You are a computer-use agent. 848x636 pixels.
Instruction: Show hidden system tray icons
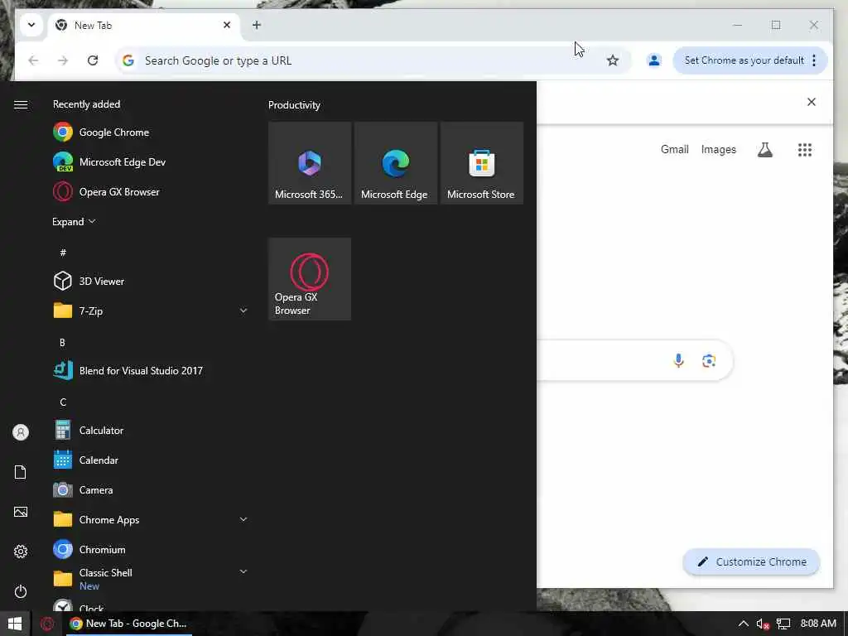click(x=744, y=624)
